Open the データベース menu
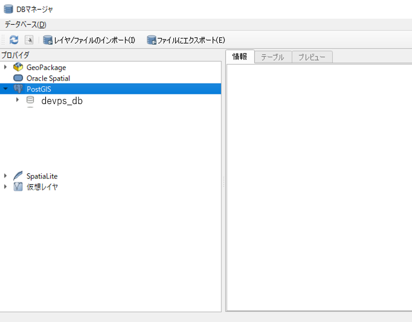Viewport: 412px width, 322px height. 25,25
